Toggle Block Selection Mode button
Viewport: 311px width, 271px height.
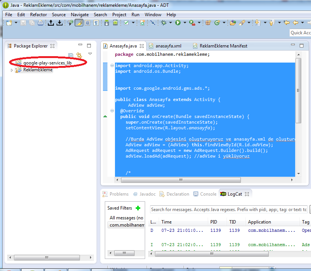click(x=87, y=23)
